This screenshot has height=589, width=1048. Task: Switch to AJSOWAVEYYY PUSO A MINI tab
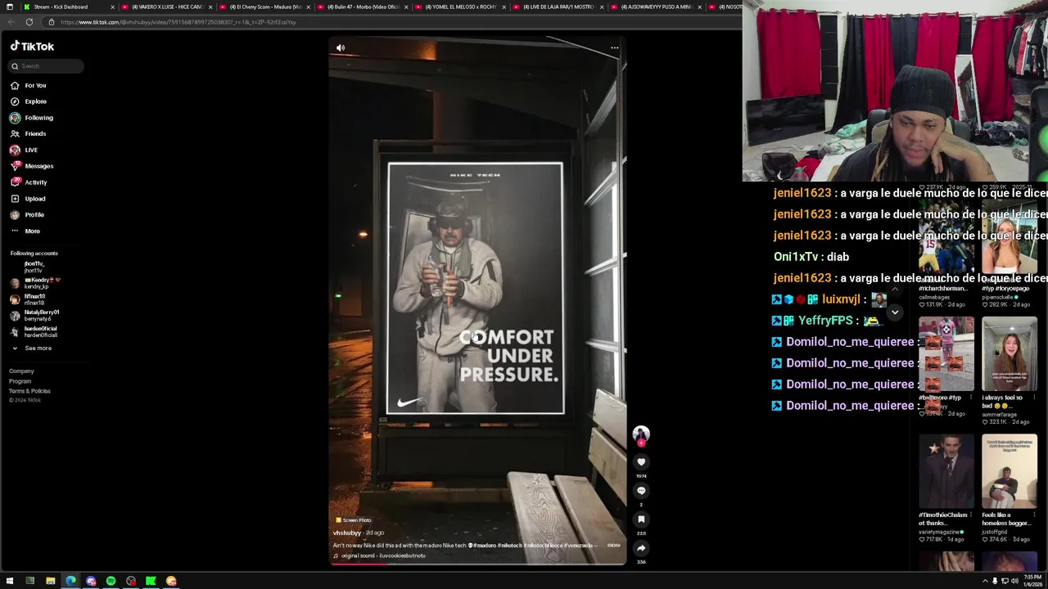(655, 7)
